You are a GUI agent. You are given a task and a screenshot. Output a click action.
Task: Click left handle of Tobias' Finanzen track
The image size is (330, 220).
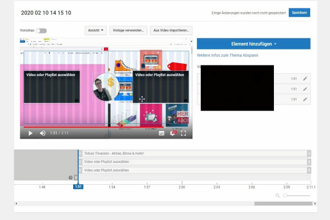click(x=81, y=153)
